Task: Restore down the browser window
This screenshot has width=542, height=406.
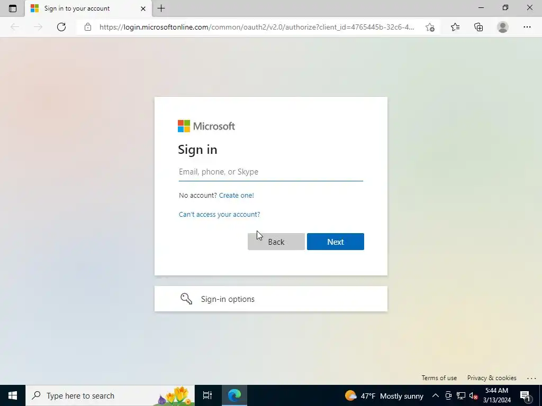Action: tap(505, 7)
